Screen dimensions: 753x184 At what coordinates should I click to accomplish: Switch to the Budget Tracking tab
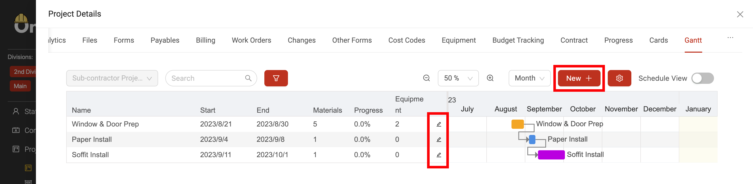(x=518, y=40)
